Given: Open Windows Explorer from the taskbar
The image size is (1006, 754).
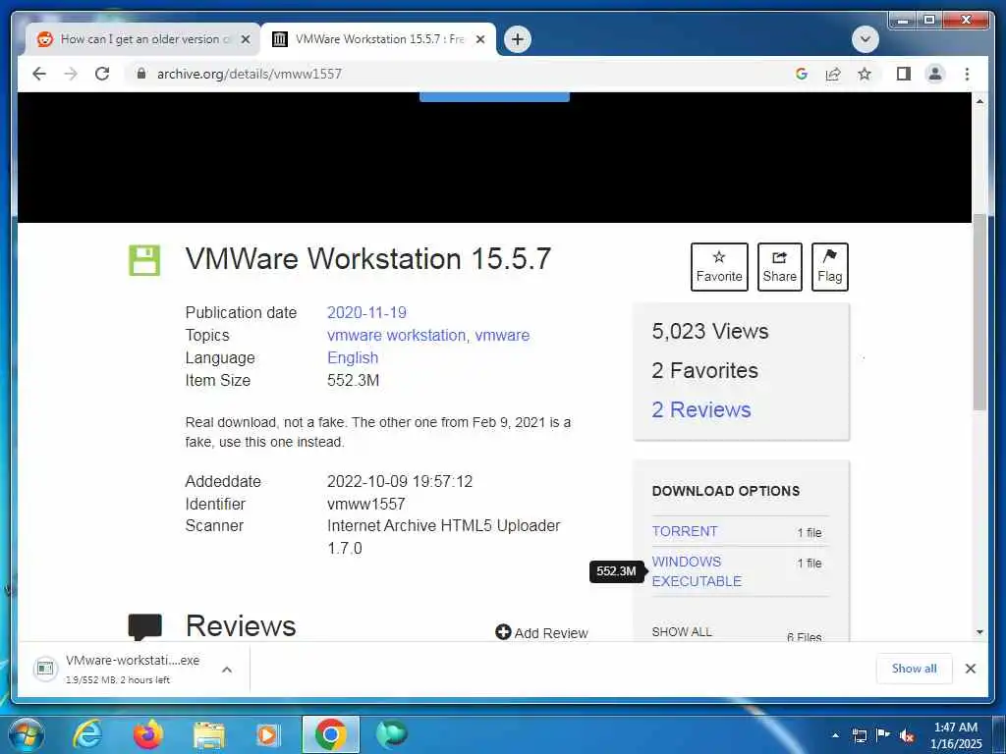Looking at the screenshot, I should coord(209,734).
